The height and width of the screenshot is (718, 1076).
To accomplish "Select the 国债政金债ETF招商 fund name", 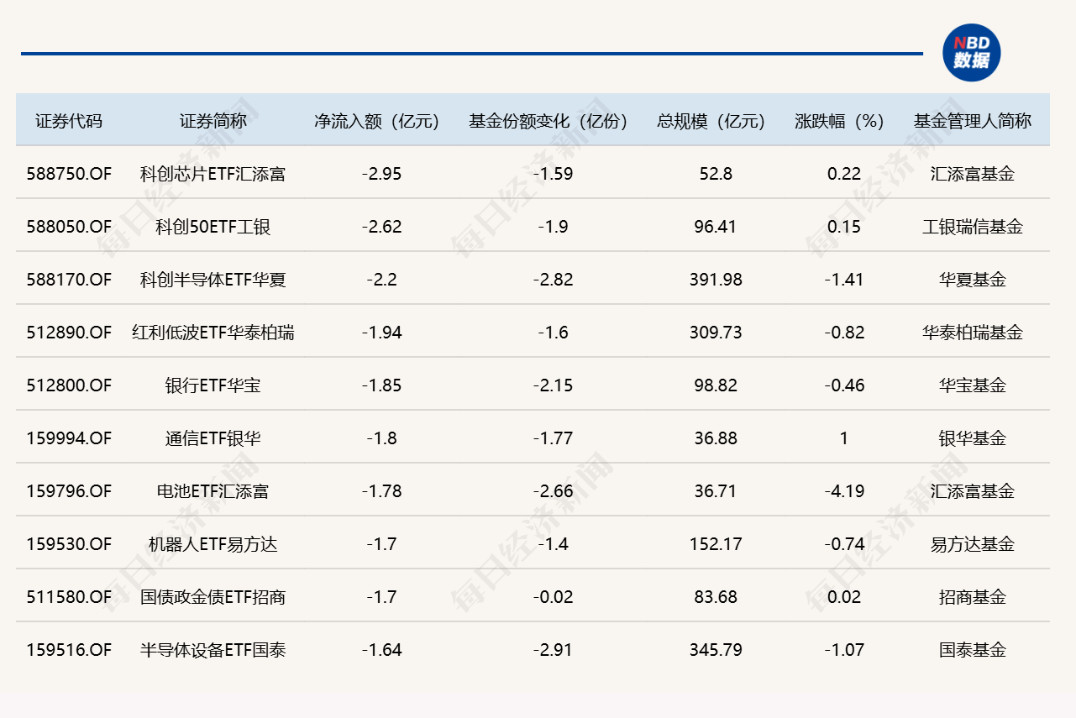I will (213, 597).
